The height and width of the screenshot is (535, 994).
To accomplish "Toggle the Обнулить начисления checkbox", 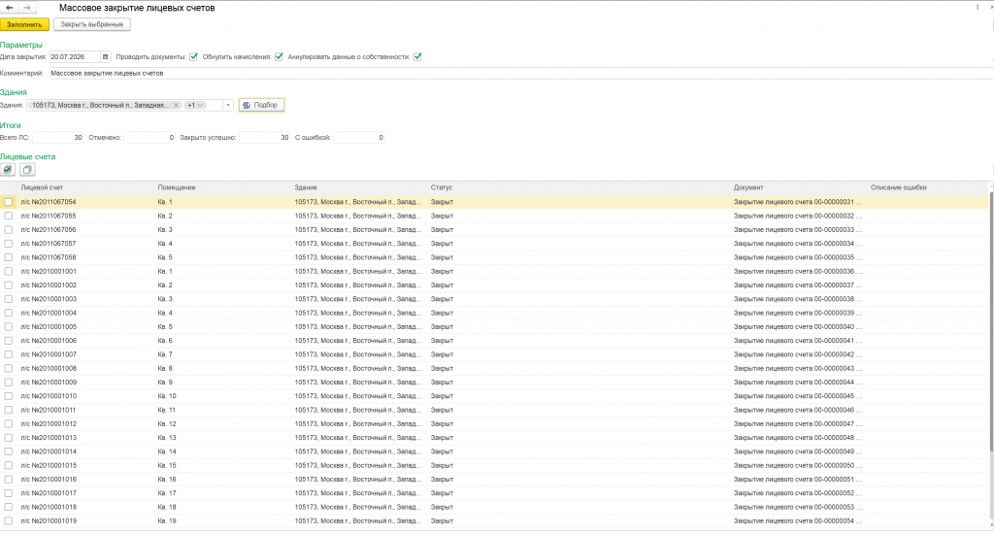I will click(x=279, y=57).
